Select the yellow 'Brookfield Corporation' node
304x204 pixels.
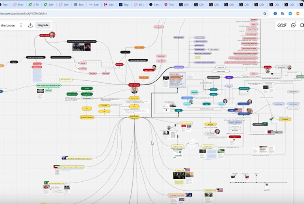point(87,117)
